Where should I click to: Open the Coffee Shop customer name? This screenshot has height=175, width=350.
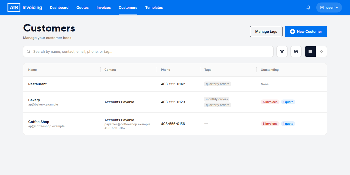coord(39,122)
